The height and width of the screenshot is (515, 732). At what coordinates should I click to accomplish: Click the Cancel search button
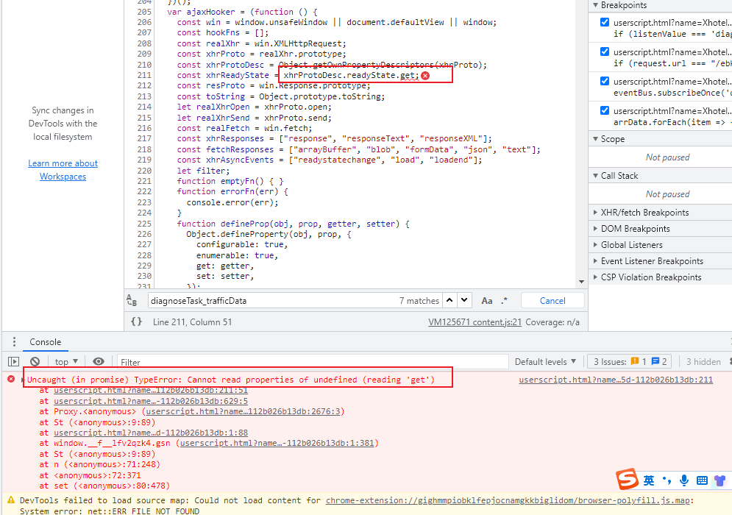(x=552, y=300)
